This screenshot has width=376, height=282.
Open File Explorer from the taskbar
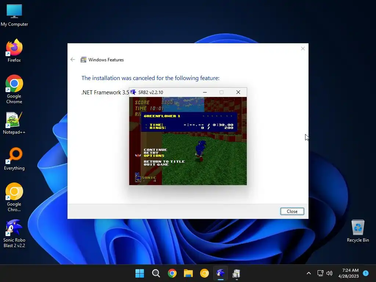tap(188, 273)
